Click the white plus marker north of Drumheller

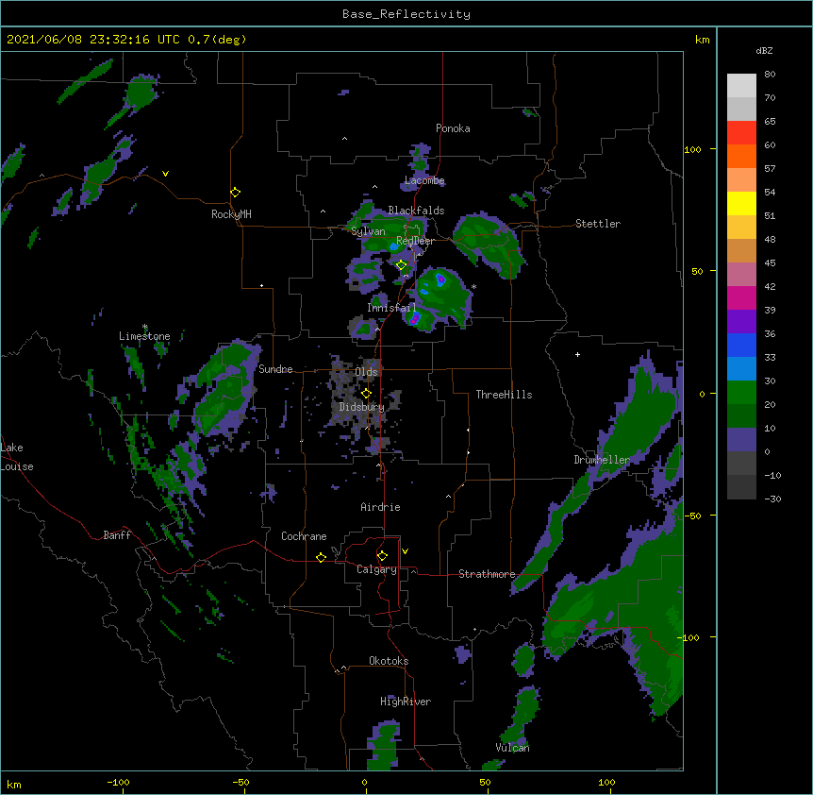pyautogui.click(x=577, y=354)
